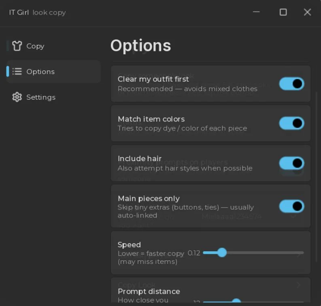Viewport: 321px width, 306px height.
Task: Click the list icon beside Options
Action: [x=17, y=71]
